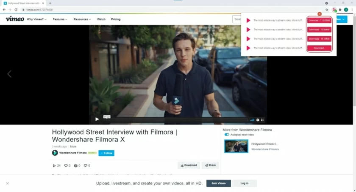Go to previous video with left arrow
Image resolution: width=356 pixels, height=192 pixels.
(x=9, y=74)
